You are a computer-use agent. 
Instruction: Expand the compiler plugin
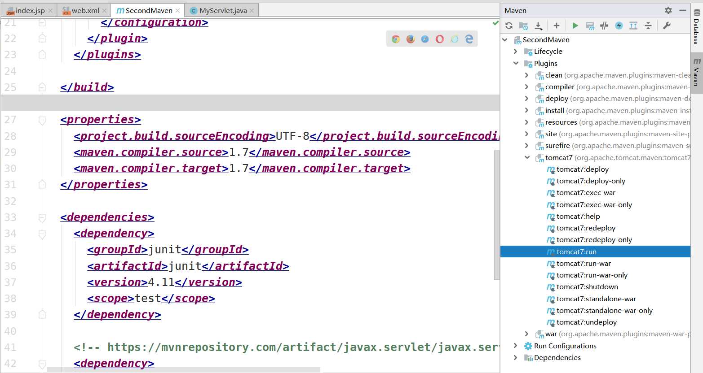[x=527, y=87]
